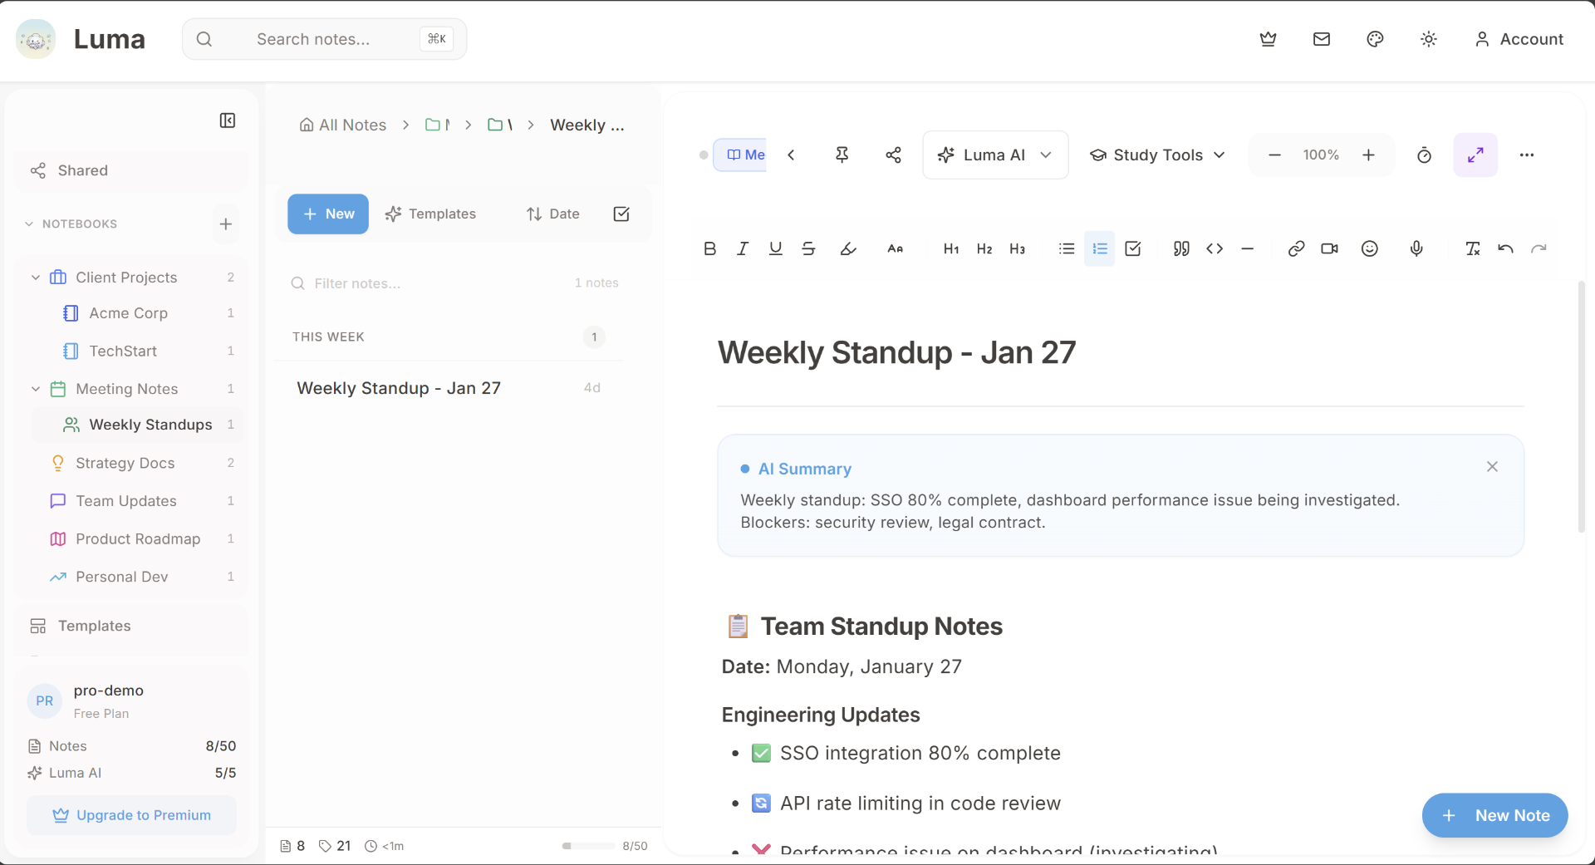Expand the Study Tools menu
This screenshot has width=1595, height=865.
[x=1156, y=155]
